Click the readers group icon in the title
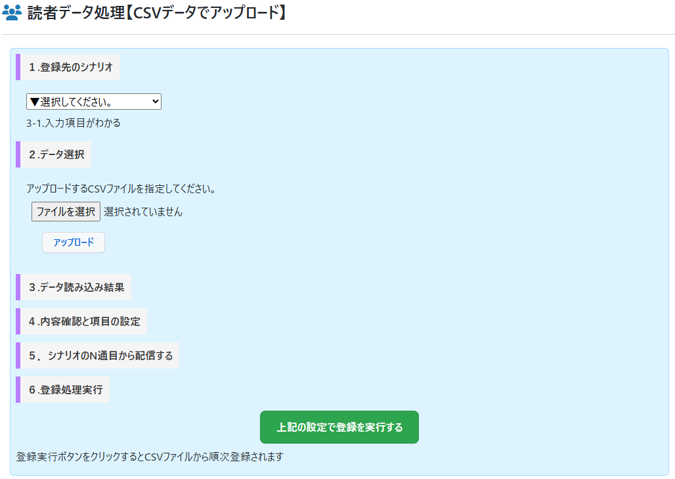This screenshot has height=479, width=675. pos(12,12)
